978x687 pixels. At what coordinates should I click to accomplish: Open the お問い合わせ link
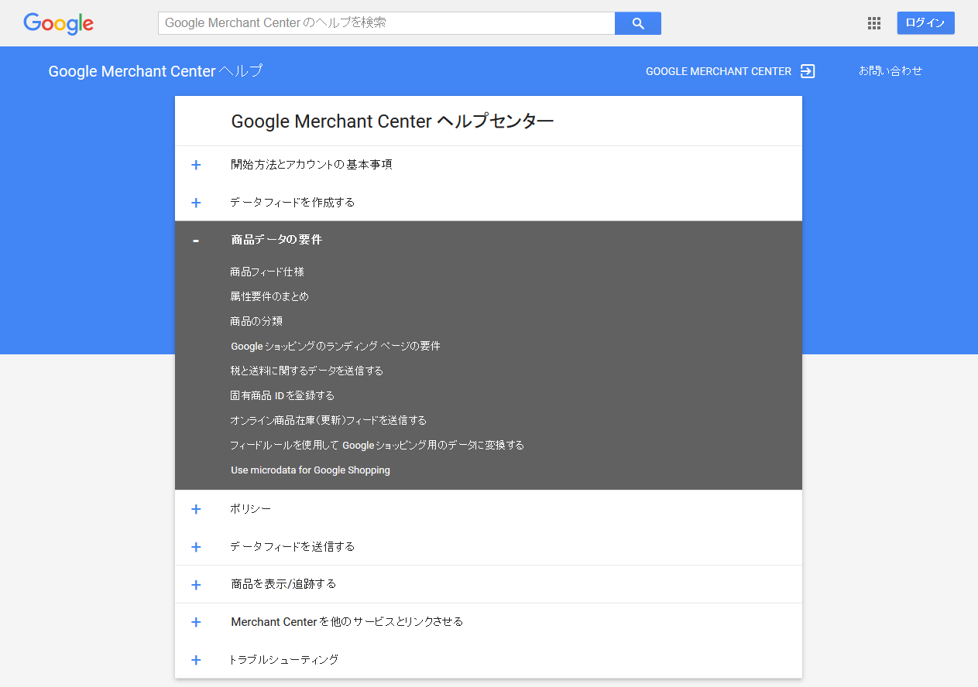pos(890,71)
